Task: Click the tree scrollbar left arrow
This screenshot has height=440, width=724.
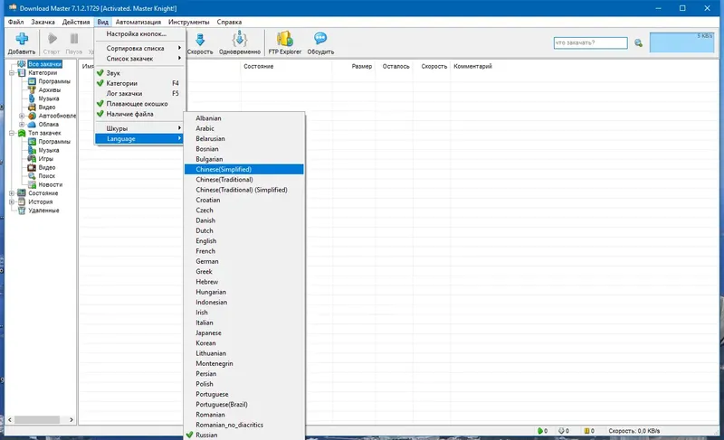Action: point(10,420)
